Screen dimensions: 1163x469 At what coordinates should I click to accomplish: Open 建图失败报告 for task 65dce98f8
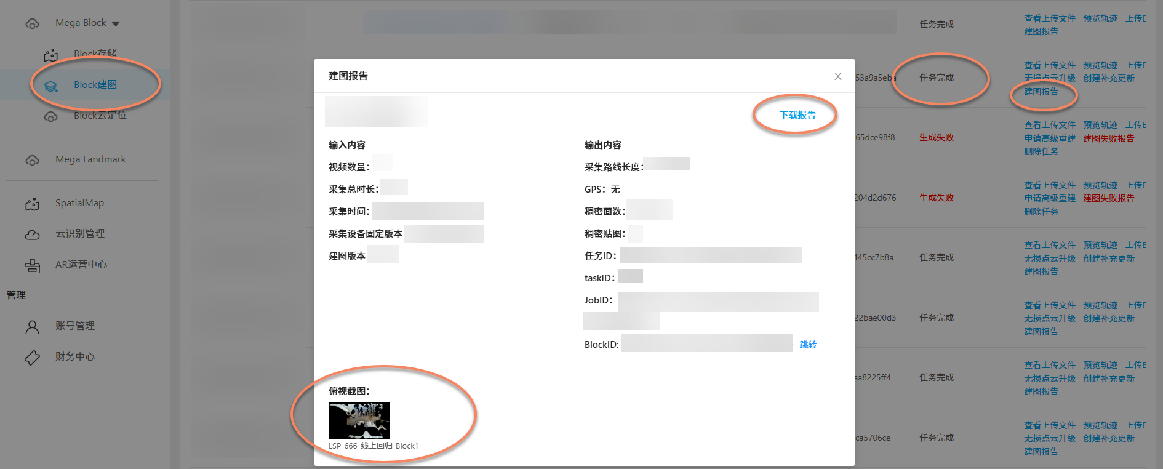click(1108, 138)
